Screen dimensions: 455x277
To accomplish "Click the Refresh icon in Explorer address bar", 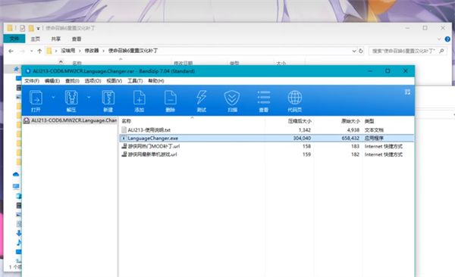I will [361, 51].
